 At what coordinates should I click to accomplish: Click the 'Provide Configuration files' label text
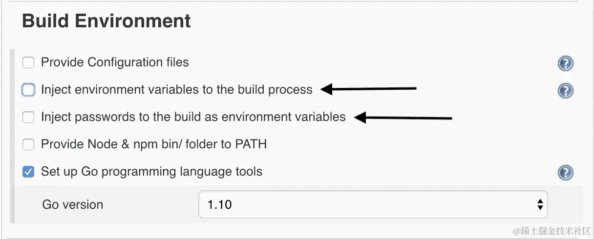click(115, 62)
